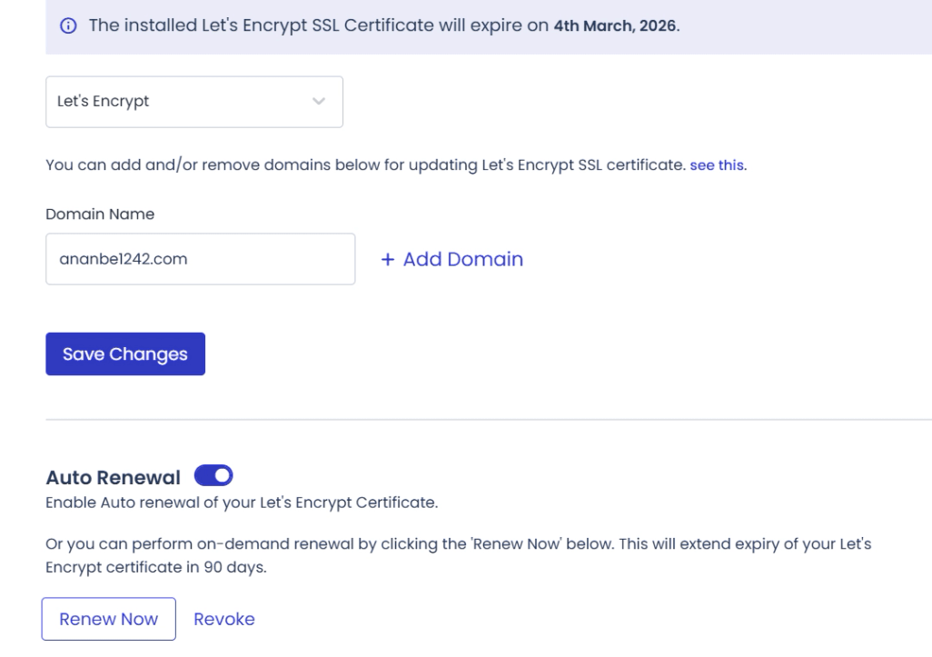Open the 'see this' help link
The image size is (932, 657).
point(717,166)
